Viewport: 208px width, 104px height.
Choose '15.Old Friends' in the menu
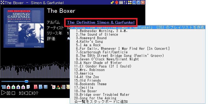137,80
